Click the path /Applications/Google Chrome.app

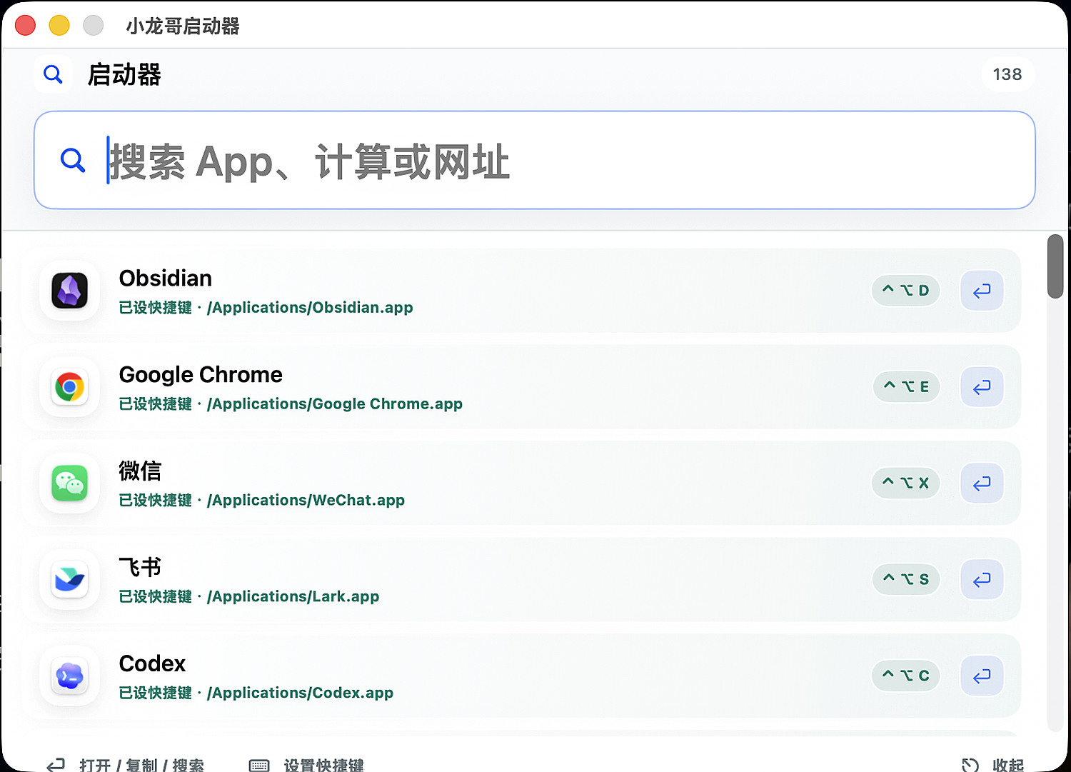pos(335,404)
